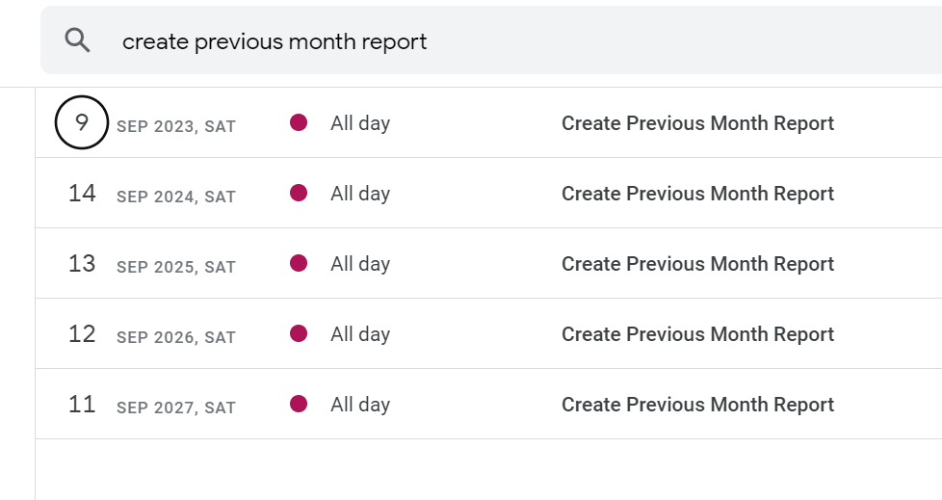Click the search field containing 'create previous month report'
This screenshot has width=942, height=500.
pos(482,41)
